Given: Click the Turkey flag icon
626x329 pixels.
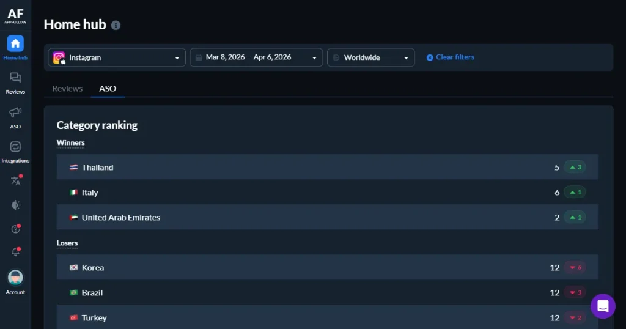Looking at the screenshot, I should click(73, 318).
